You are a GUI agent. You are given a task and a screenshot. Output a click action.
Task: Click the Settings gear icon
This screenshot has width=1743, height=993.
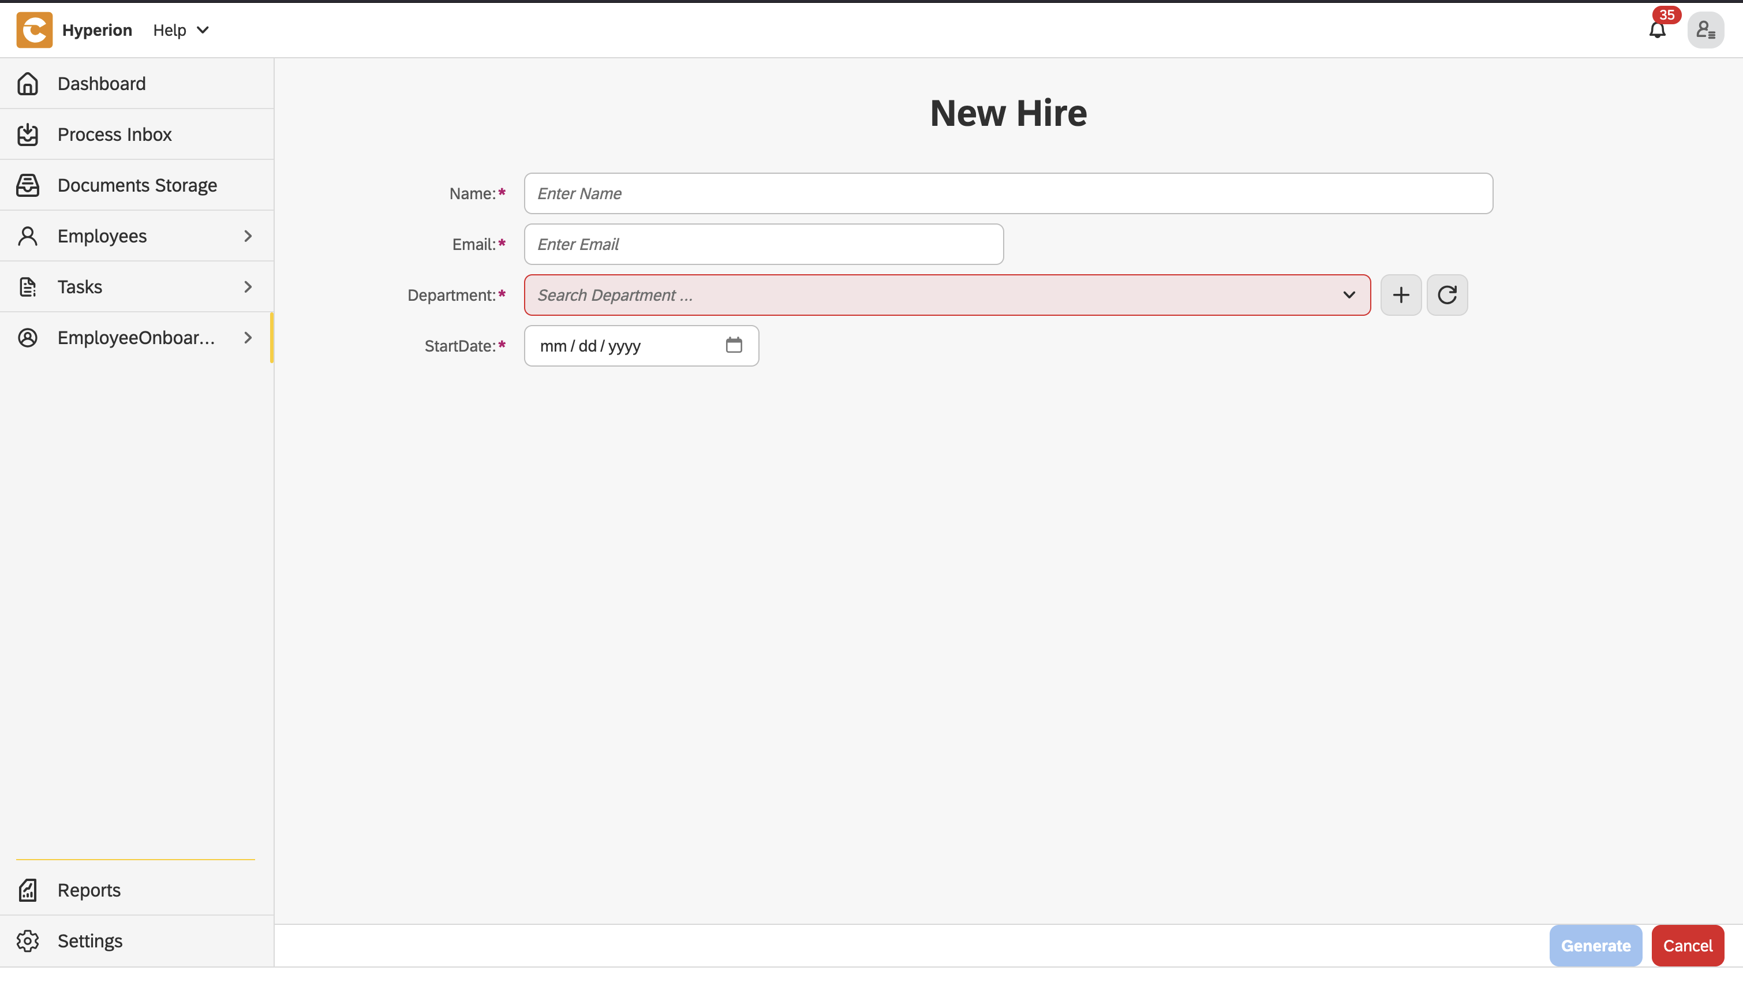click(28, 940)
